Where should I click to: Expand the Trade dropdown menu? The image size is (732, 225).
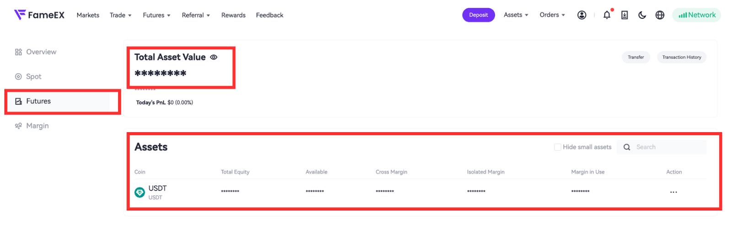click(x=120, y=15)
